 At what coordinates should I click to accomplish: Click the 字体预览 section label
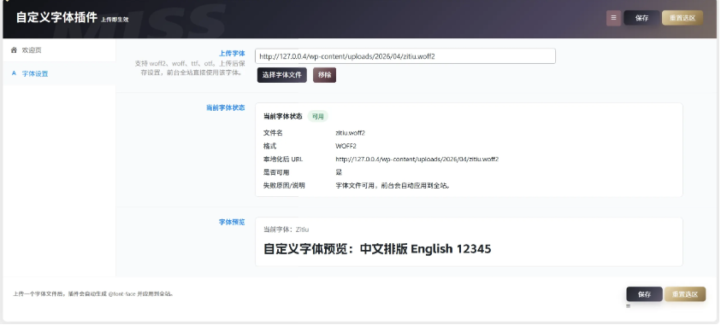point(232,222)
